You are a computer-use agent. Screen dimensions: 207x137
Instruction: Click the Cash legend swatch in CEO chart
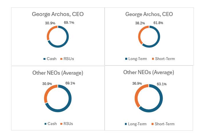click(x=45, y=59)
